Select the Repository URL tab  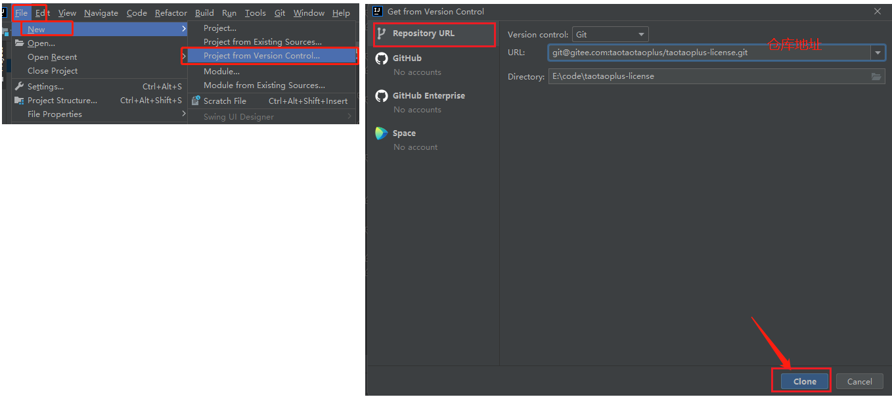434,34
